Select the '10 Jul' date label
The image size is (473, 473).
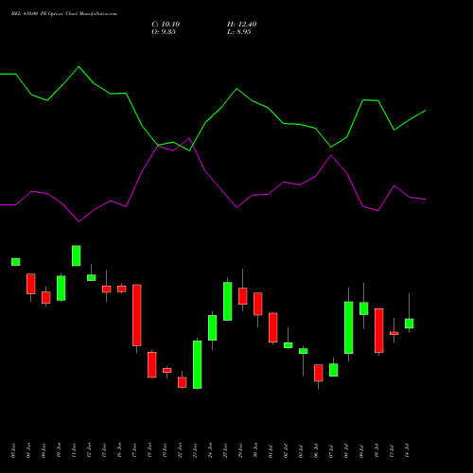(377, 450)
